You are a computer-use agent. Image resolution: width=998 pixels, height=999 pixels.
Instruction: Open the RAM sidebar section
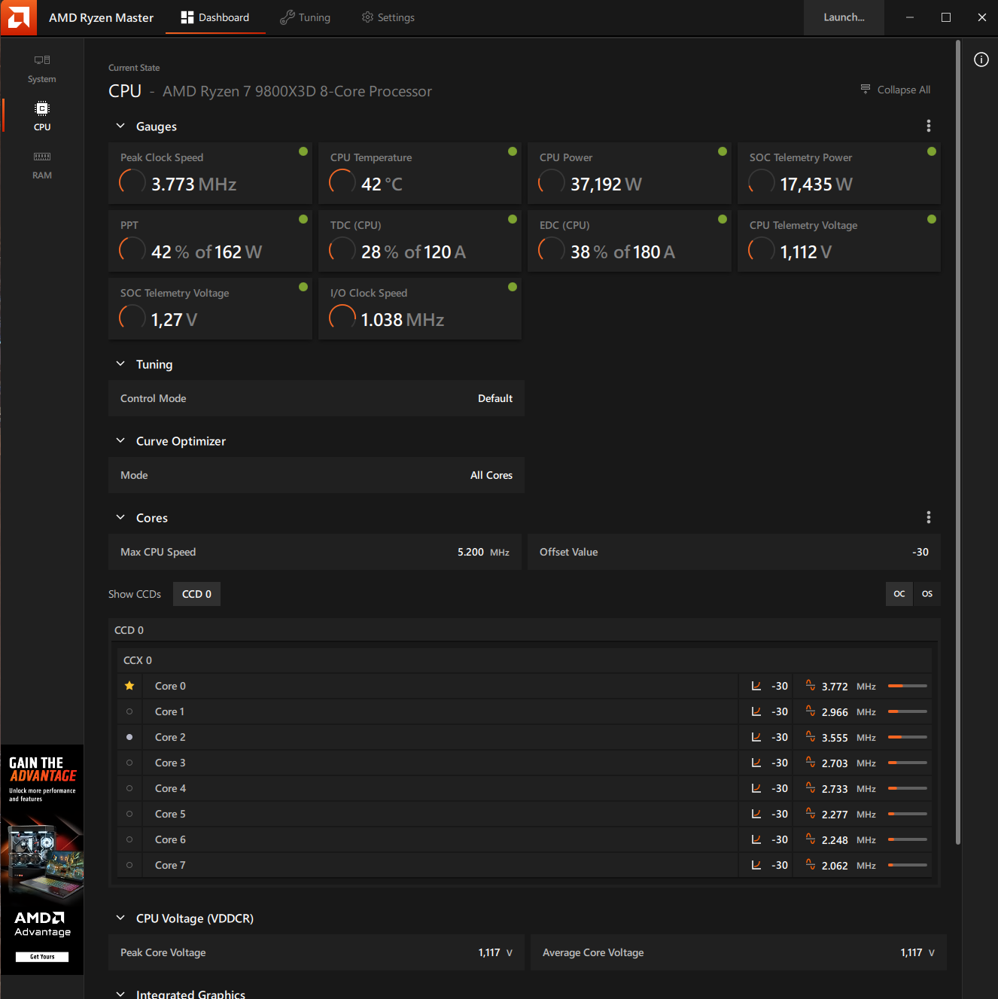(x=42, y=164)
